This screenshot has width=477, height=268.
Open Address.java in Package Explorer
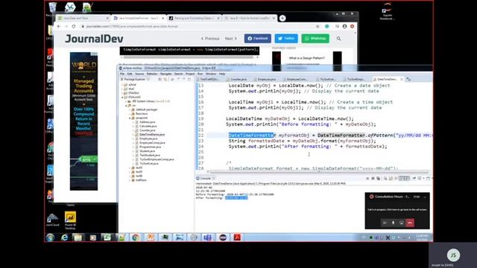(x=148, y=122)
